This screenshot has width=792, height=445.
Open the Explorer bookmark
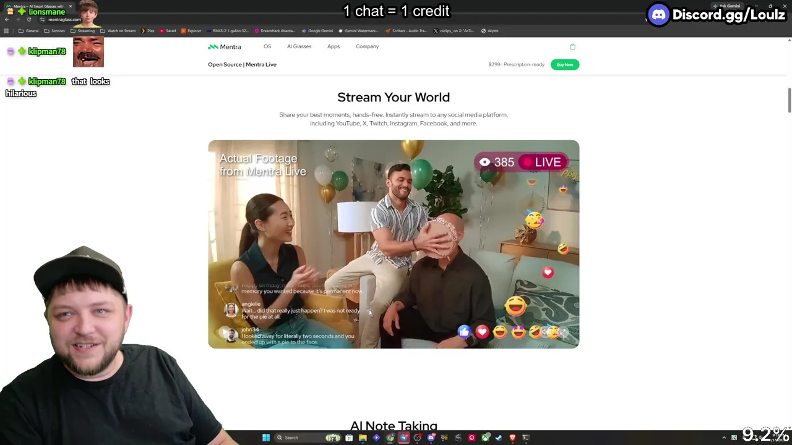point(191,31)
